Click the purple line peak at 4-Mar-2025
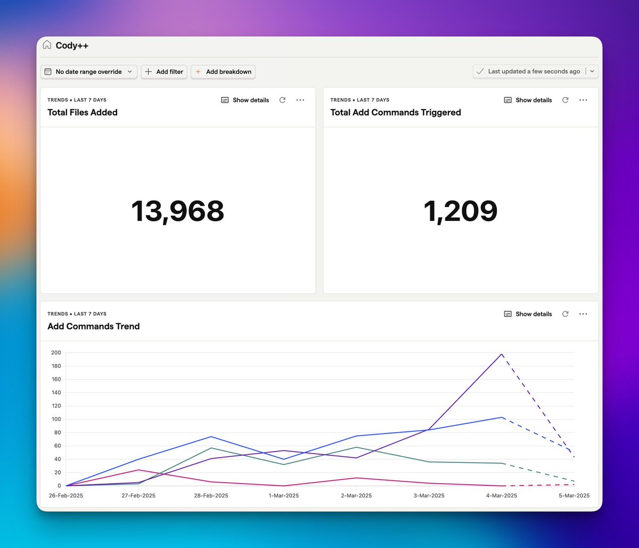 (x=501, y=354)
